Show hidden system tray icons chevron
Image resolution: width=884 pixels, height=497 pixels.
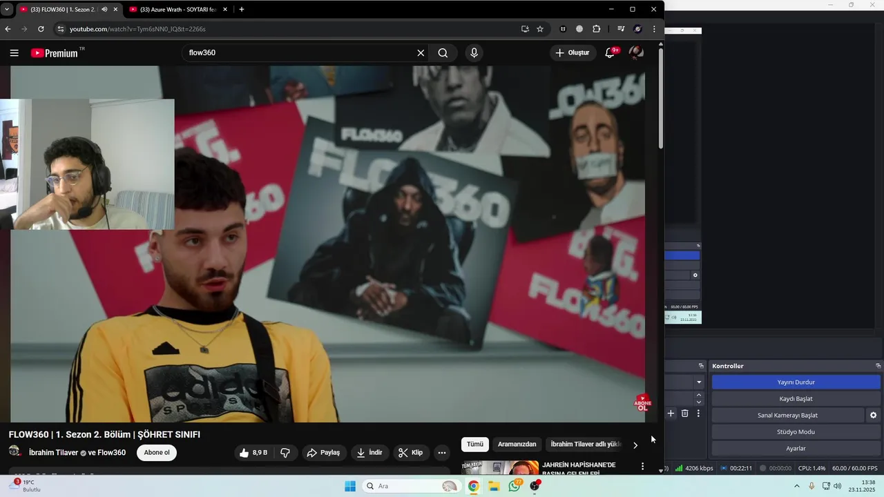pyautogui.click(x=796, y=486)
